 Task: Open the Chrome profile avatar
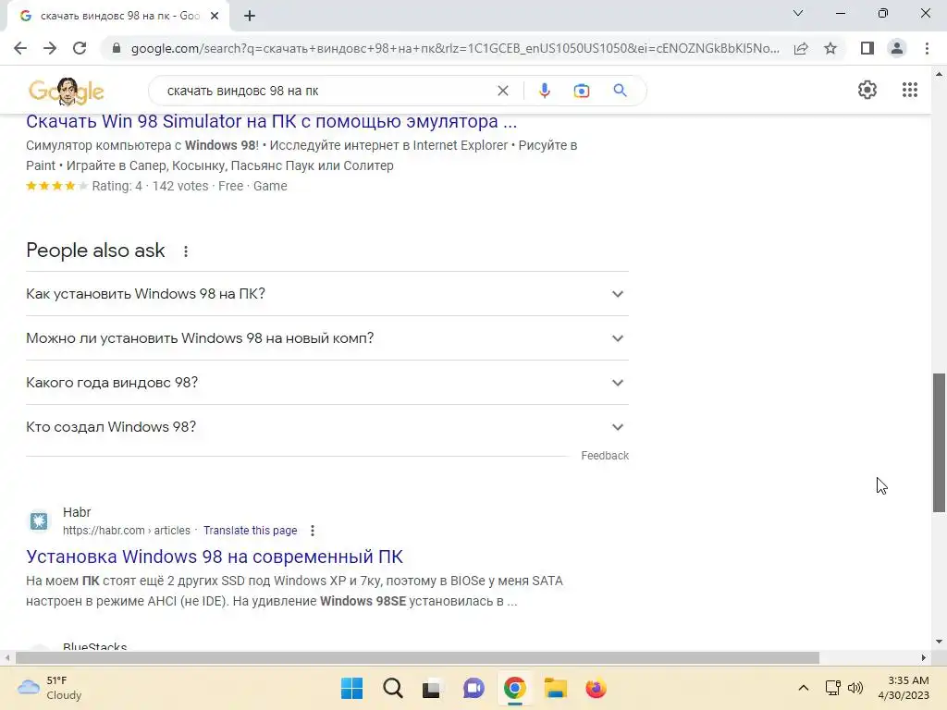[x=897, y=48]
